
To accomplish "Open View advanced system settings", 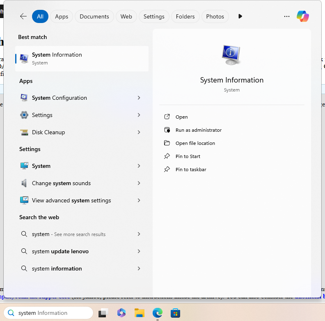I will [x=82, y=200].
